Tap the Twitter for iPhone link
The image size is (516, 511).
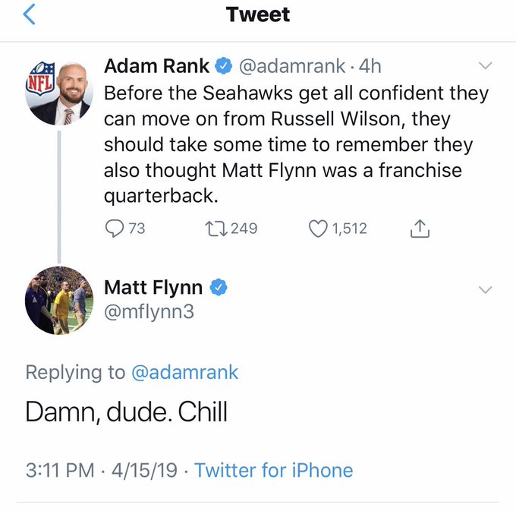coord(273,470)
